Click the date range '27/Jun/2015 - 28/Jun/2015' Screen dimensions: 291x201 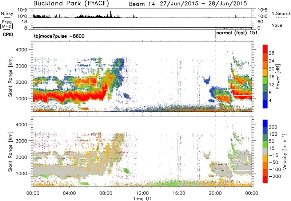(x=203, y=4)
